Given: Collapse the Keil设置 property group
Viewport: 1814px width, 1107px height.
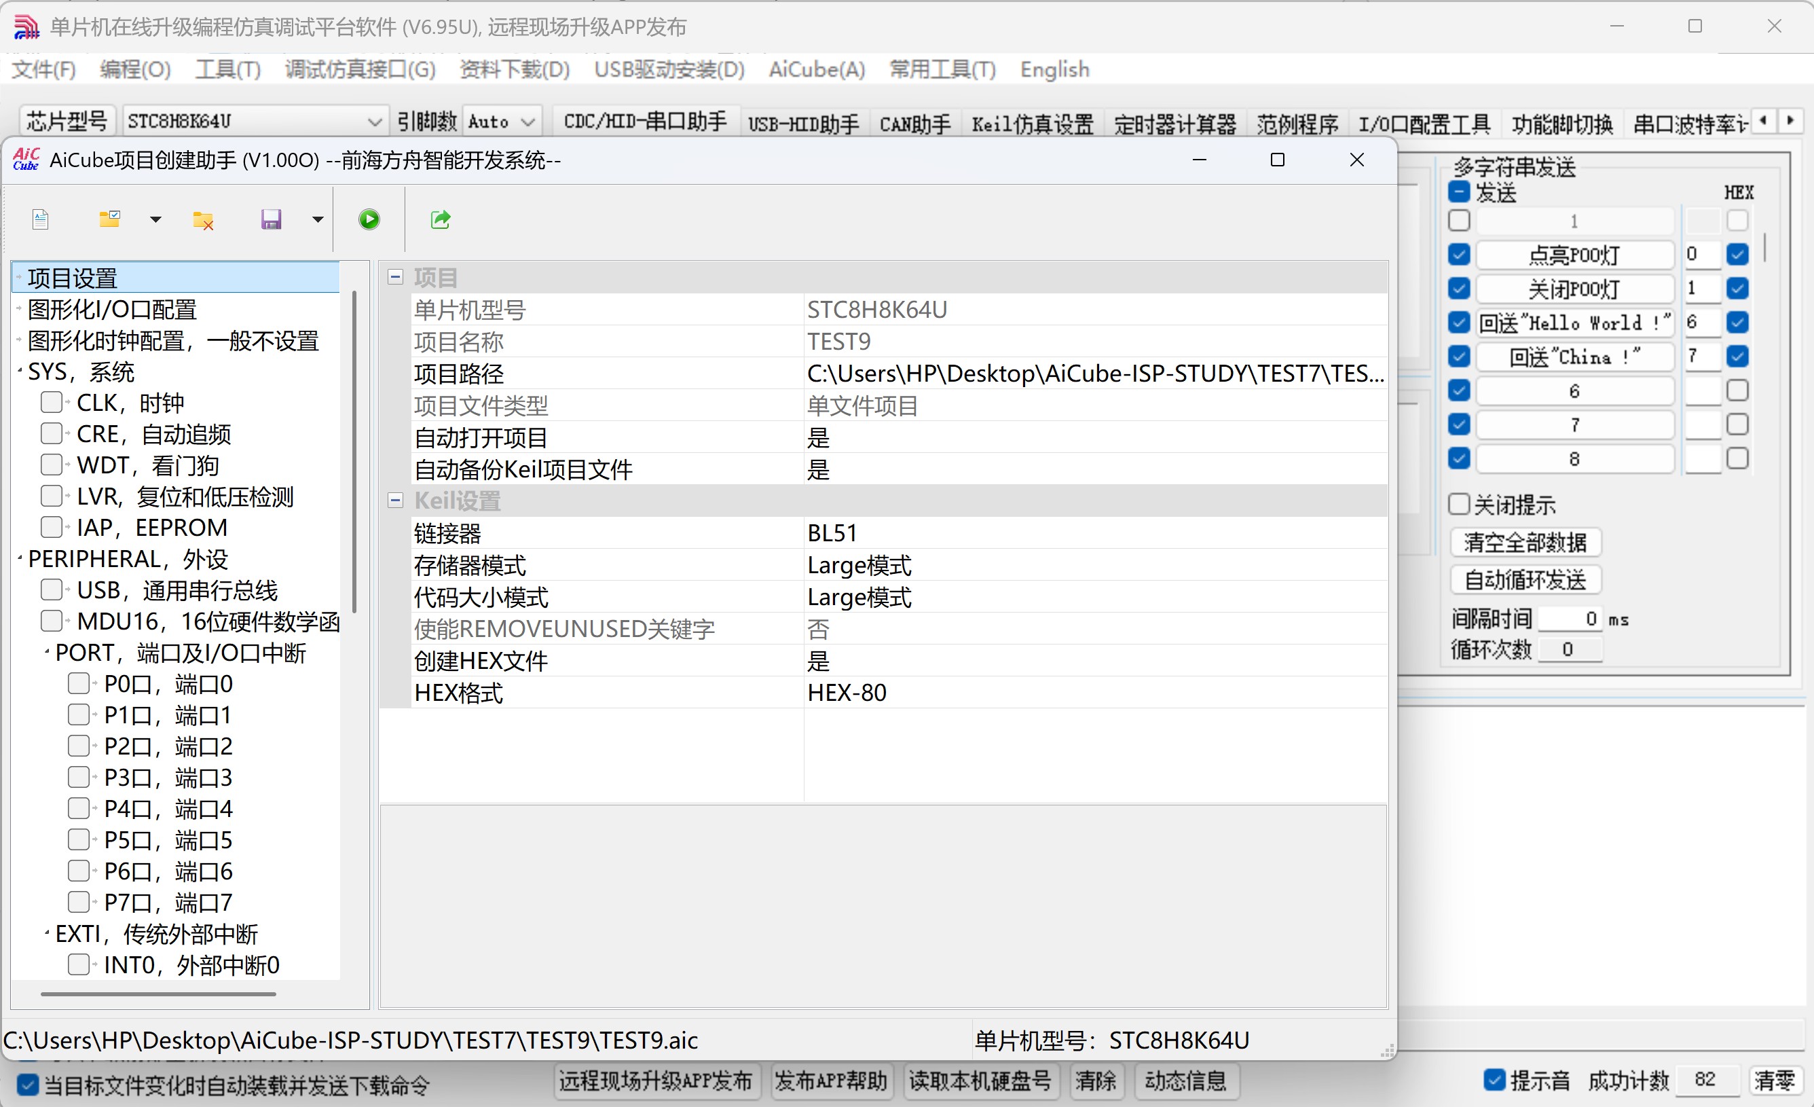Looking at the screenshot, I should (395, 501).
